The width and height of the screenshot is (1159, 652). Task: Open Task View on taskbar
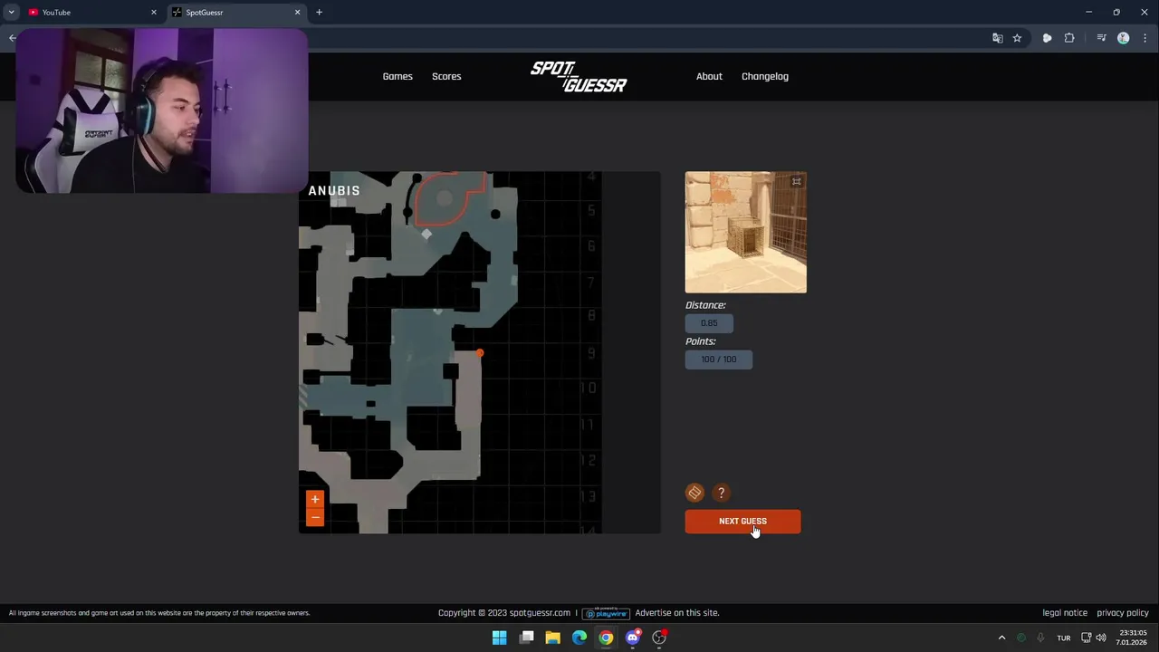click(526, 638)
